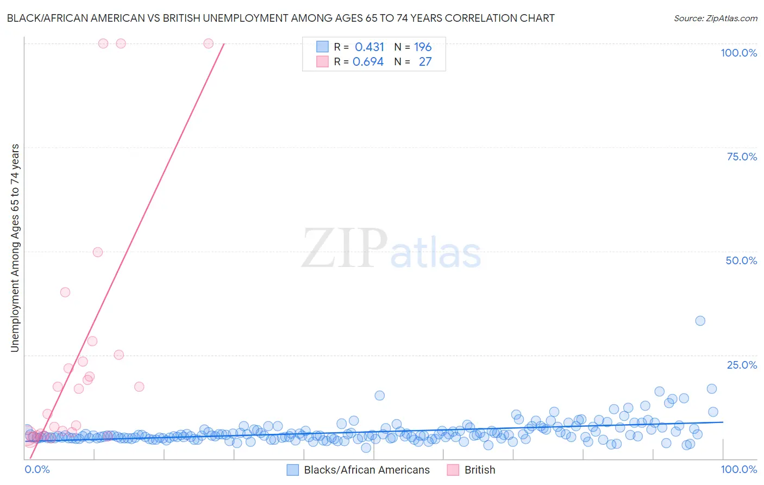Viewport: 764px width, 485px height.
Task: Click the 0.0% x-axis label
Action: [37, 469]
